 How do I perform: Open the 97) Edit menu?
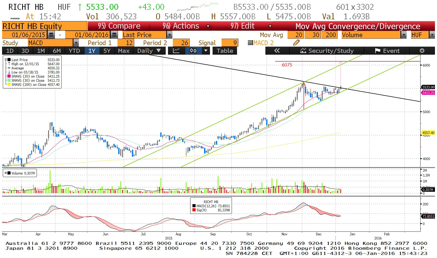point(242,26)
